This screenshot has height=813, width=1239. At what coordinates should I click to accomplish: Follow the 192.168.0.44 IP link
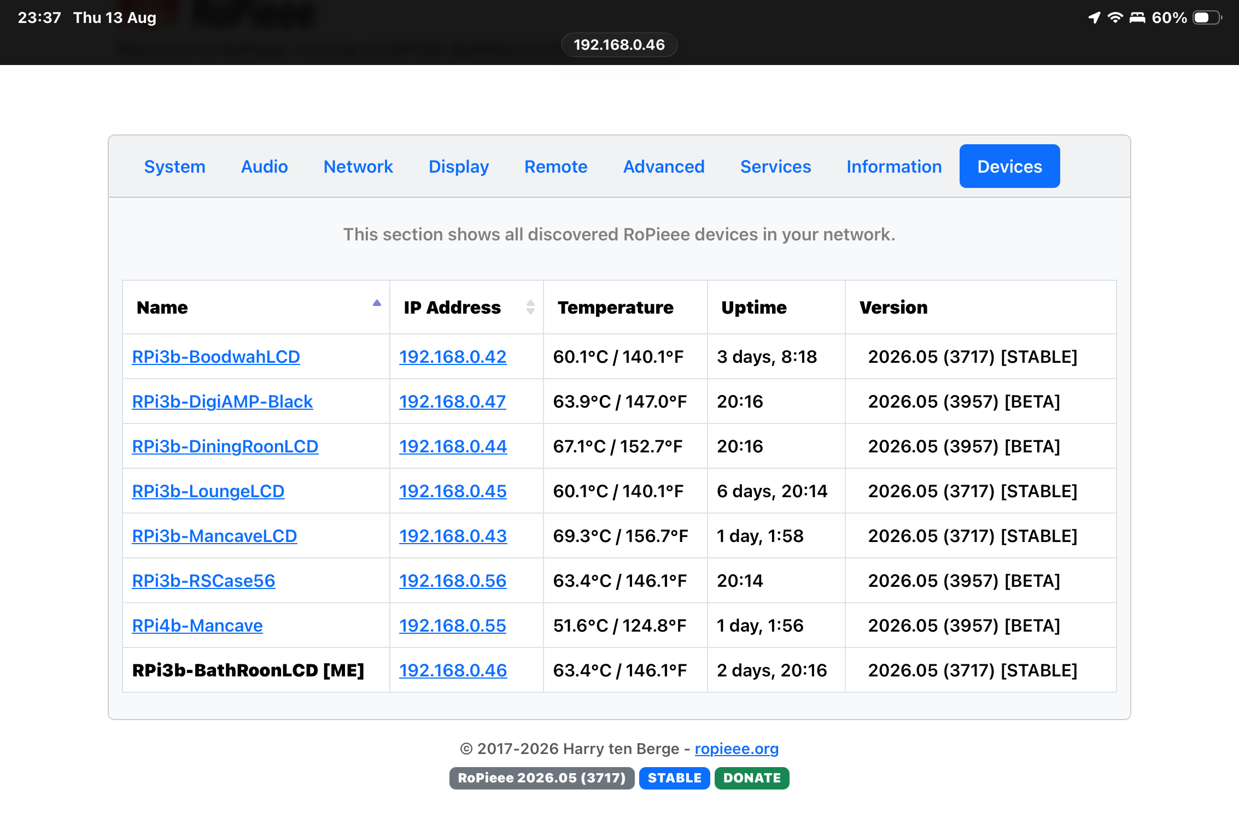click(453, 446)
